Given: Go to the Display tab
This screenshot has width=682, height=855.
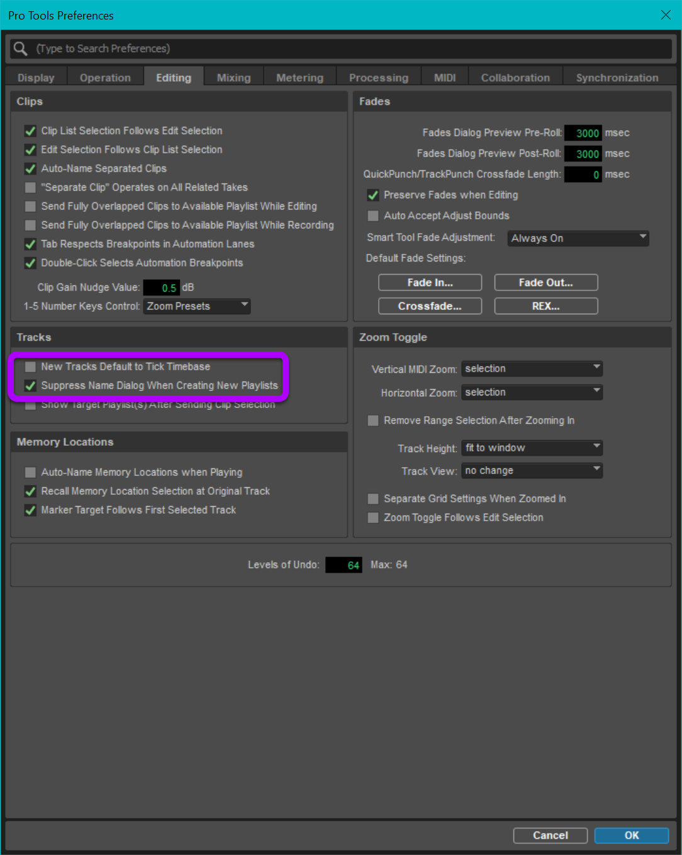Looking at the screenshot, I should point(36,77).
